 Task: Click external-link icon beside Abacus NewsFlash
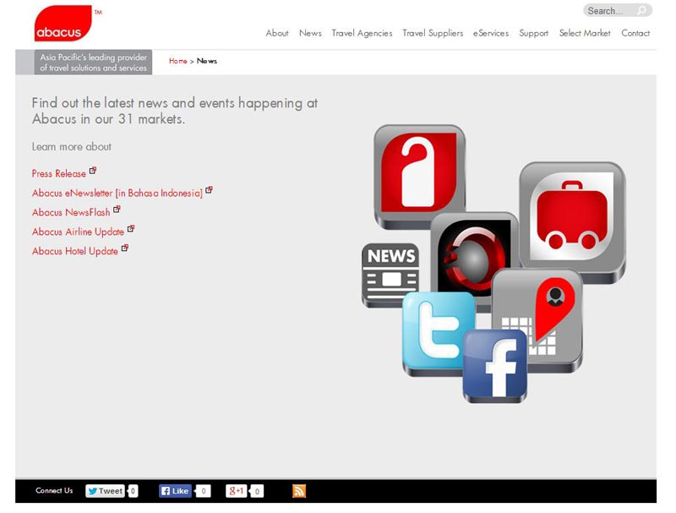pyautogui.click(x=117, y=210)
